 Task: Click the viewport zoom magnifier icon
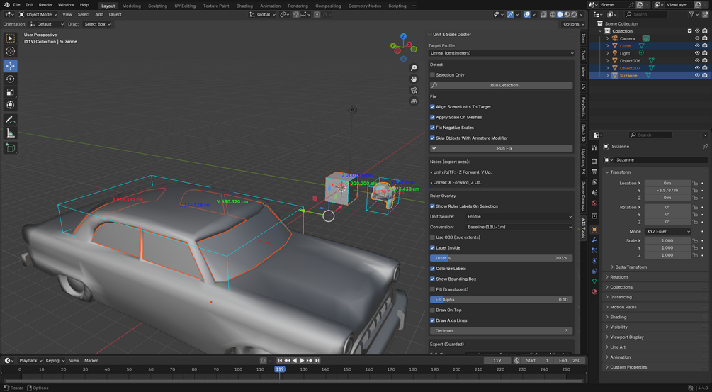[414, 67]
